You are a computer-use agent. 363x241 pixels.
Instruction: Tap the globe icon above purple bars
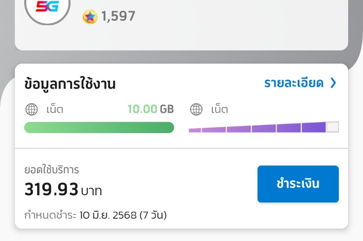pos(196,109)
